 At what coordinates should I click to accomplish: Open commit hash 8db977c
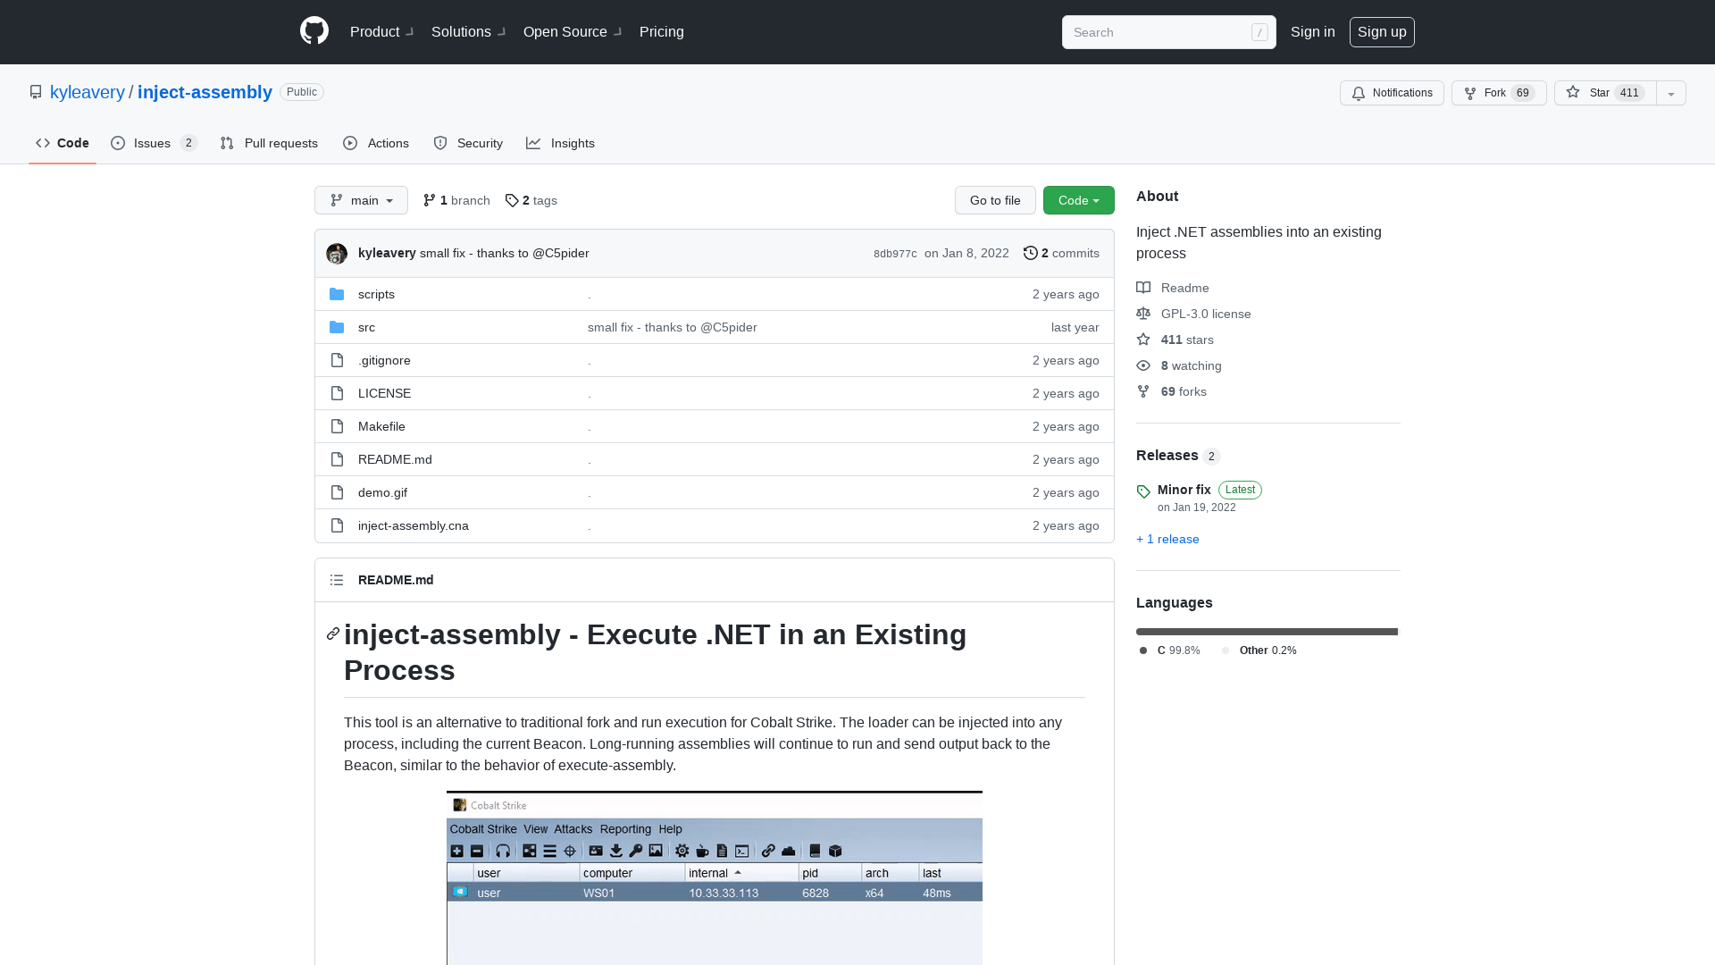pos(895,254)
